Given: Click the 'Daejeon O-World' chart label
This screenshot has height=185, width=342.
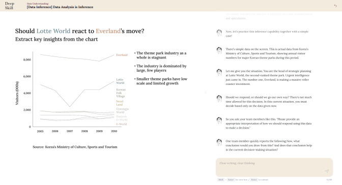Looking at the screenshot, I should [122, 118].
